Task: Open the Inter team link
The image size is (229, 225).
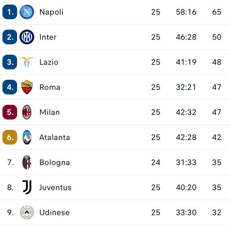Action: (x=48, y=37)
